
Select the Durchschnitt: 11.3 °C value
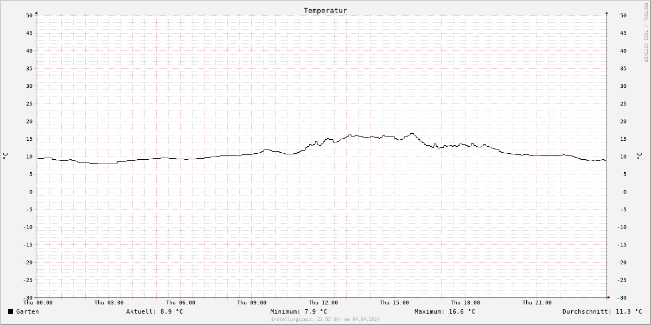coord(602,311)
